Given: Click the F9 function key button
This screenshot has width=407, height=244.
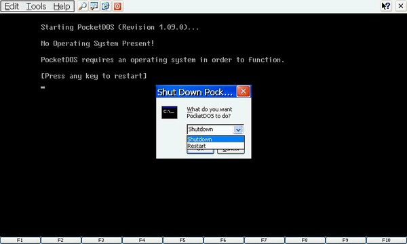Looking at the screenshot, I should 345,241.
